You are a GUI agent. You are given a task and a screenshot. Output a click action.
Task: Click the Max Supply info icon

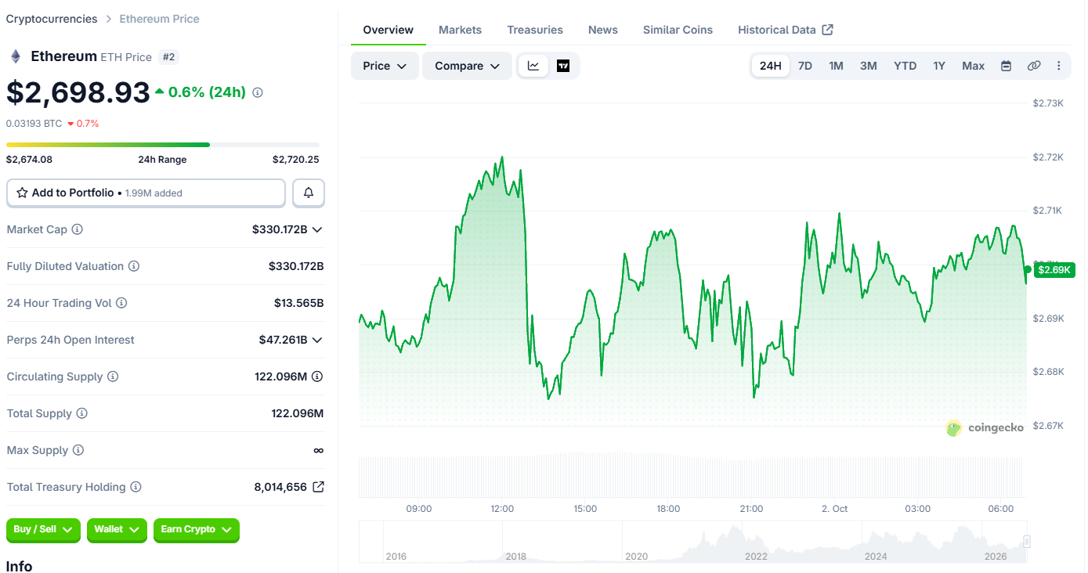pos(78,450)
